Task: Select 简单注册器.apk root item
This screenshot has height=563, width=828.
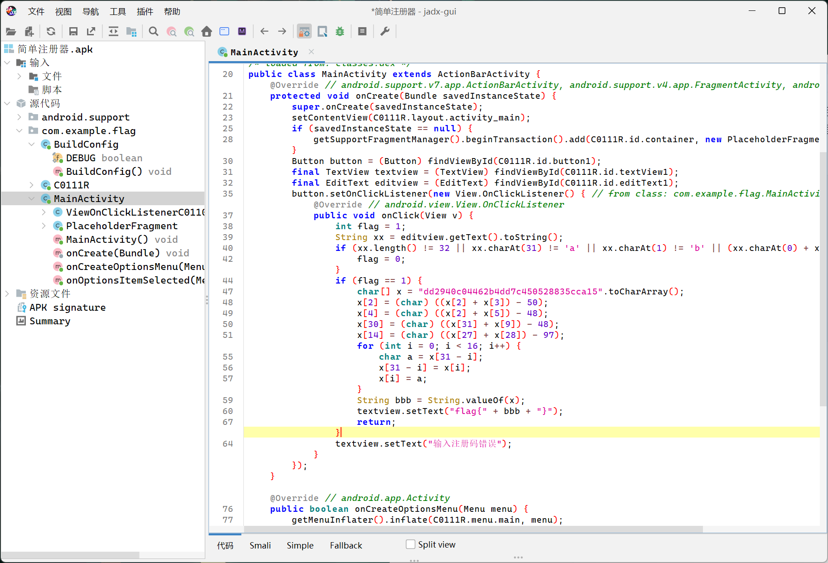Action: coord(48,49)
